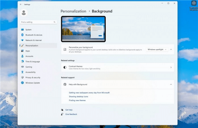Click the Find a setting search box
This screenshot has width=198, height=128.
point(38,22)
